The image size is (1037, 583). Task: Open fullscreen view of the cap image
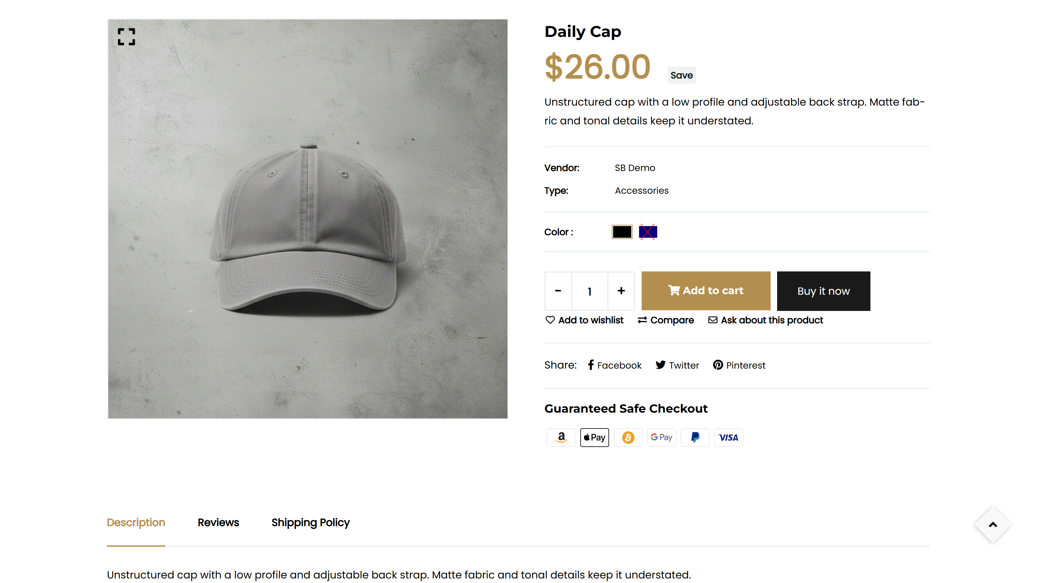pyautogui.click(x=126, y=37)
